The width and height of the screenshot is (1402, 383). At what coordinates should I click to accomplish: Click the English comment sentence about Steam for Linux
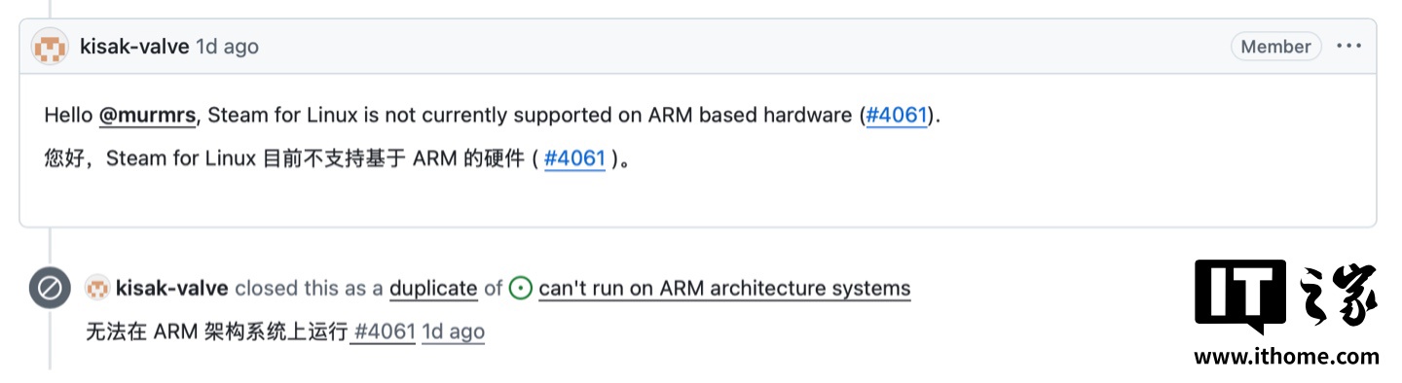click(494, 116)
